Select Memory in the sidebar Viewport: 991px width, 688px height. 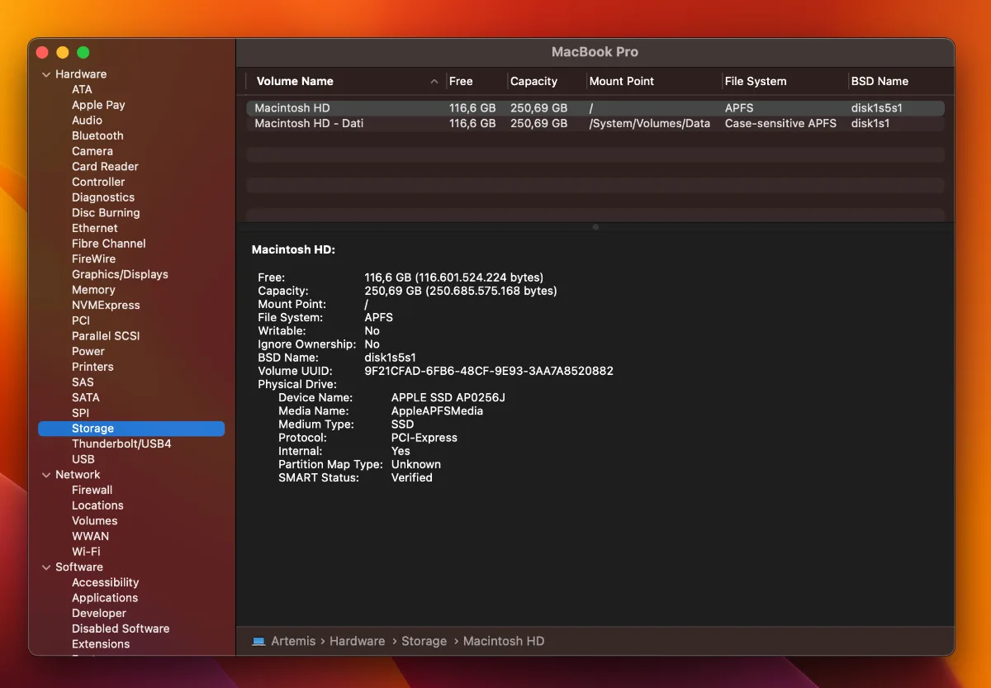click(93, 290)
